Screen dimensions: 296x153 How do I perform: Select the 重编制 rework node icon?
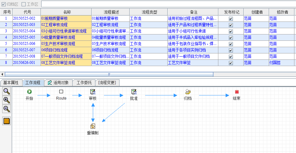pos(93,126)
